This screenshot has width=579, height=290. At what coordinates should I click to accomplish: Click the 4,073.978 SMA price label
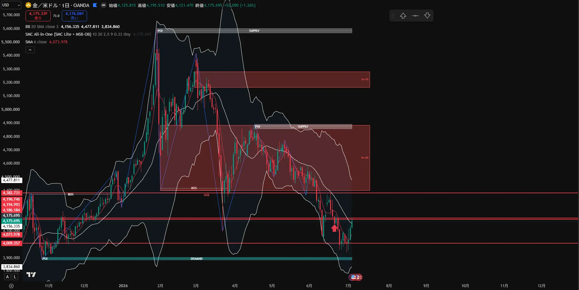pos(11,235)
